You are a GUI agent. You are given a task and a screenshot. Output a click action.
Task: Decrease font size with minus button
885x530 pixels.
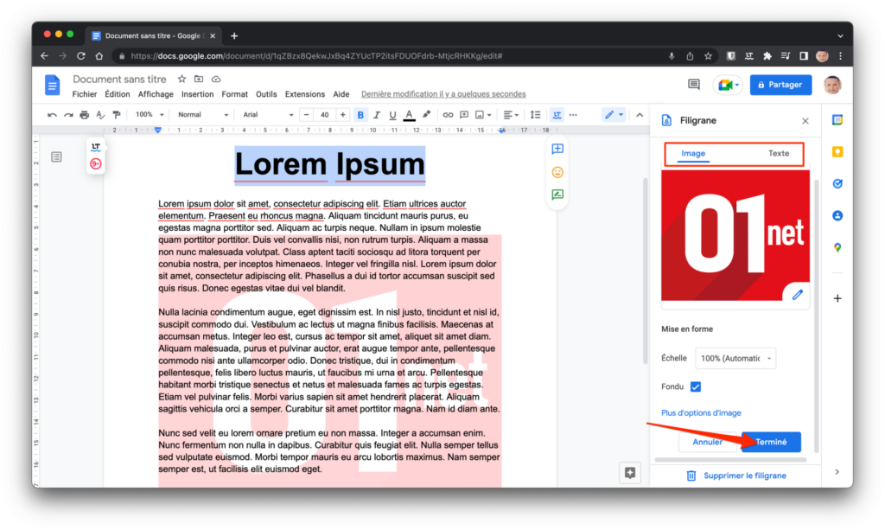(307, 115)
